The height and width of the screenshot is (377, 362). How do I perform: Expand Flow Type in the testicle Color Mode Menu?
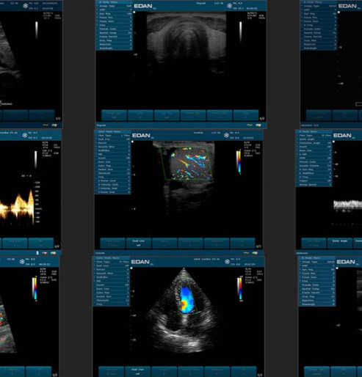pyautogui.click(x=113, y=135)
